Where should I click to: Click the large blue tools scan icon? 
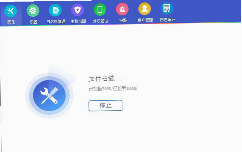coord(49,95)
